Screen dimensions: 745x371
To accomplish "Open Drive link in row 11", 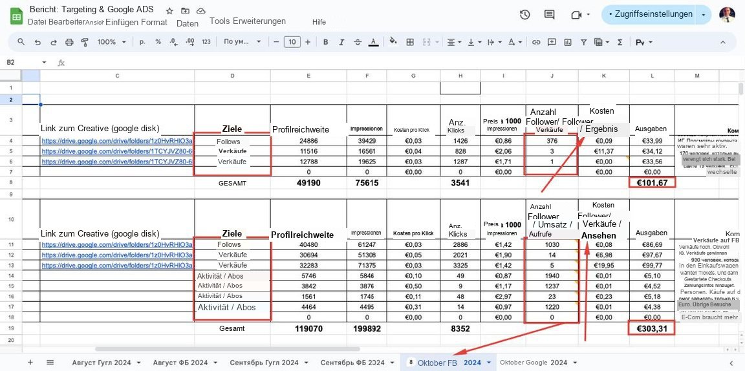I will (117, 245).
